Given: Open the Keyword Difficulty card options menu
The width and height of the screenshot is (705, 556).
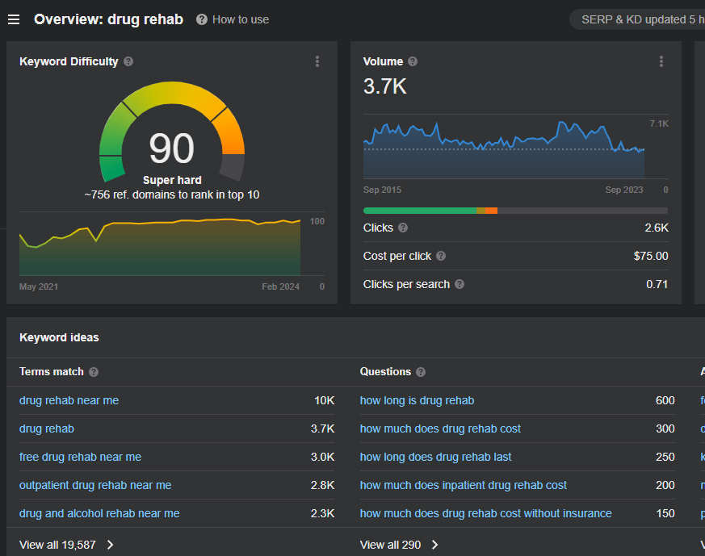Looking at the screenshot, I should 317,61.
